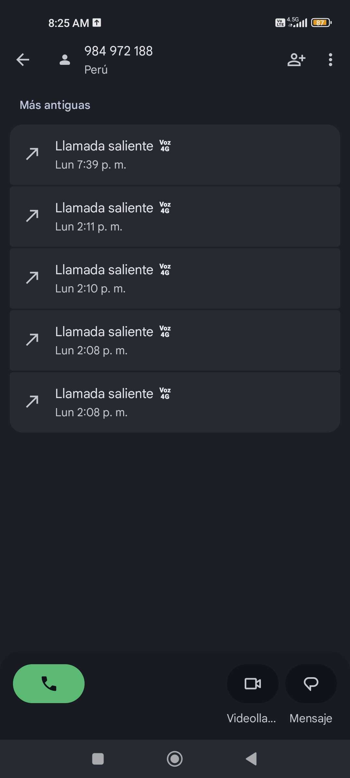
Task: Open message chat bubble icon
Action: 311,684
